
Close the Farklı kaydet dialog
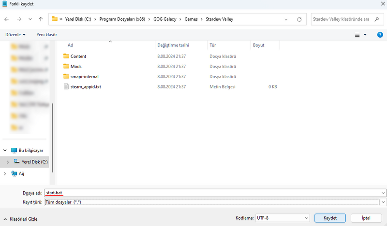coord(382,4)
